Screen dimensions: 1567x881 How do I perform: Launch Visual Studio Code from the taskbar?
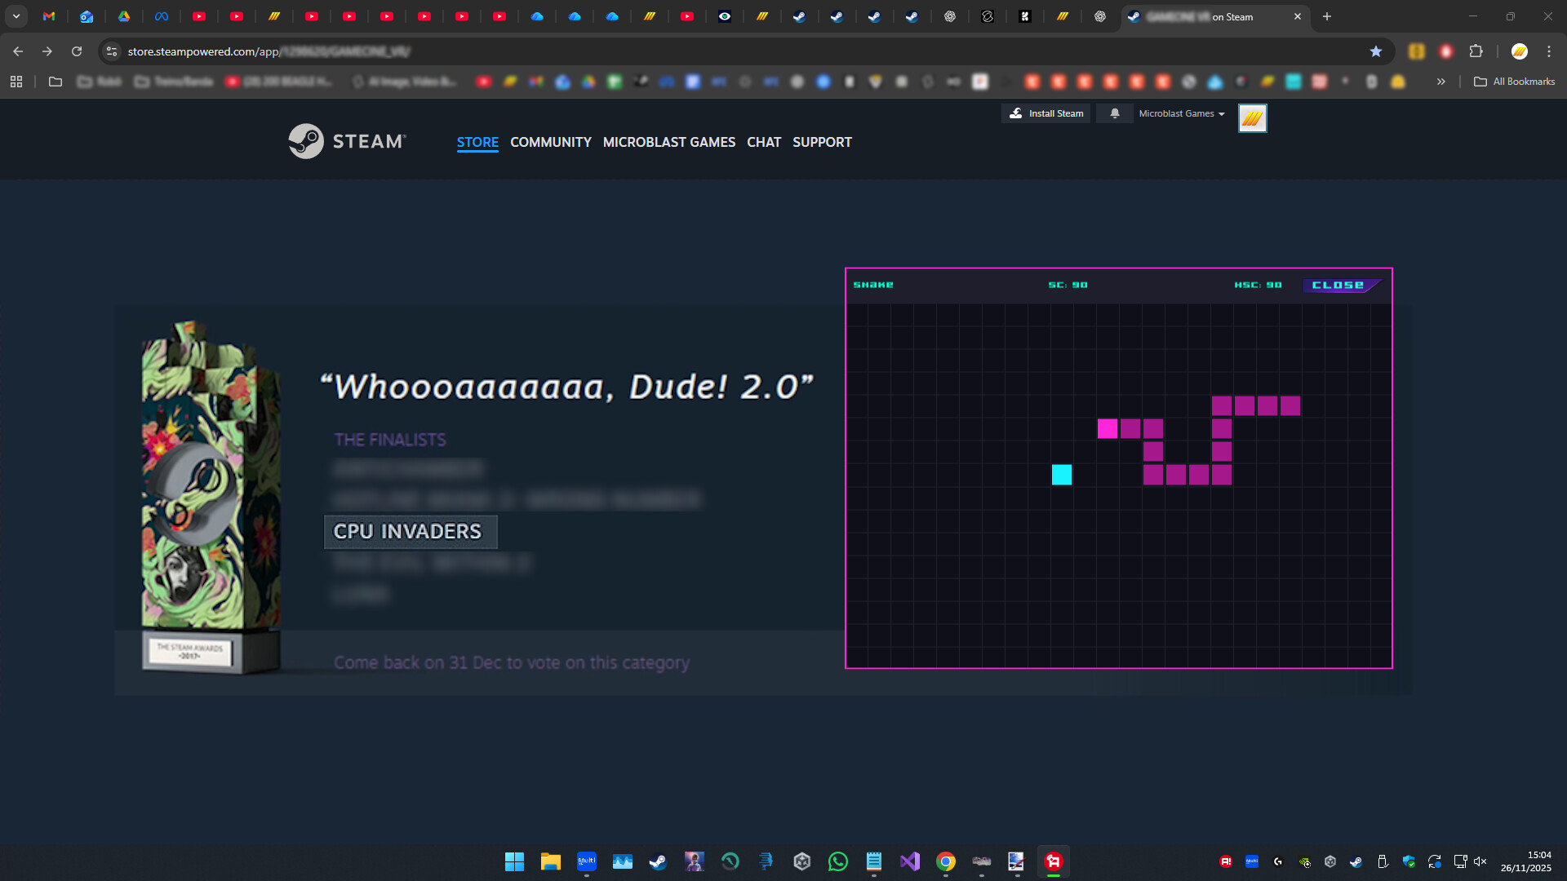click(x=910, y=861)
